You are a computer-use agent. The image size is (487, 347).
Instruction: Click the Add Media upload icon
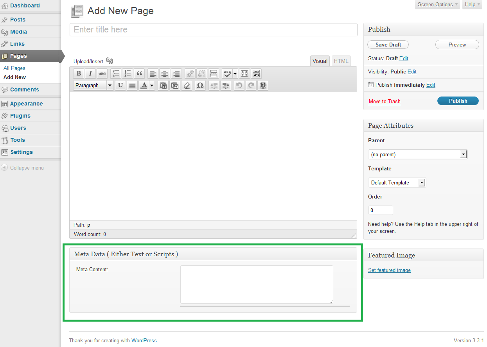(110, 61)
